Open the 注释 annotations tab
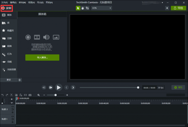The image size is (188, 127). [9, 38]
